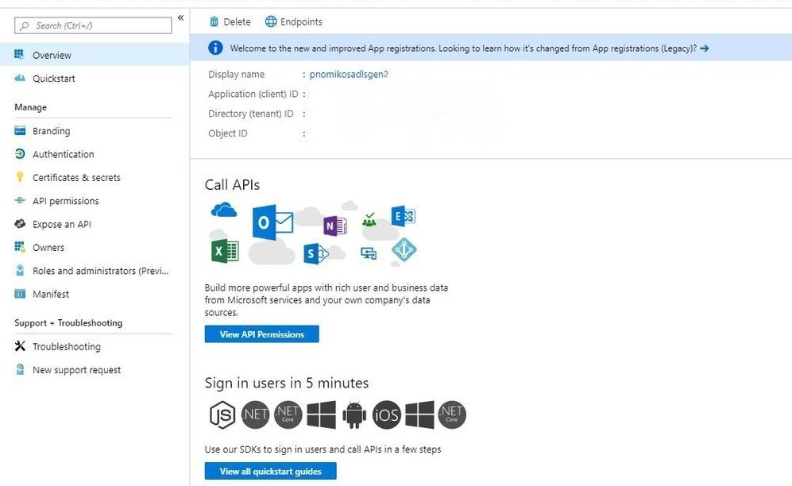This screenshot has height=486, width=792.
Task: Open the Branding settings
Action: tap(52, 130)
